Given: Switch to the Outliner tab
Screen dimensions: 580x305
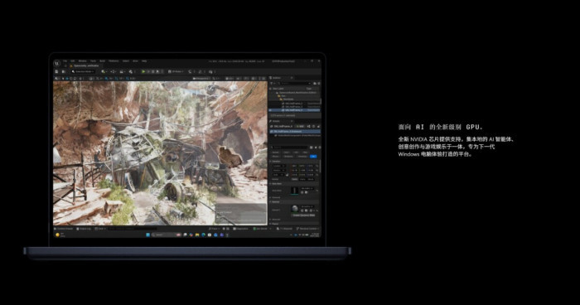Looking at the screenshot, I should pyautogui.click(x=277, y=78).
